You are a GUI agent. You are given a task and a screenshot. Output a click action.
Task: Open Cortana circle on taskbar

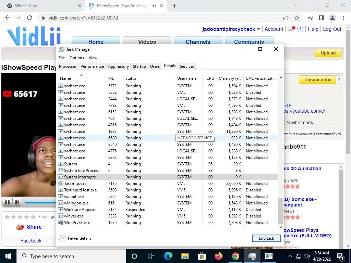pyautogui.click(x=134, y=256)
